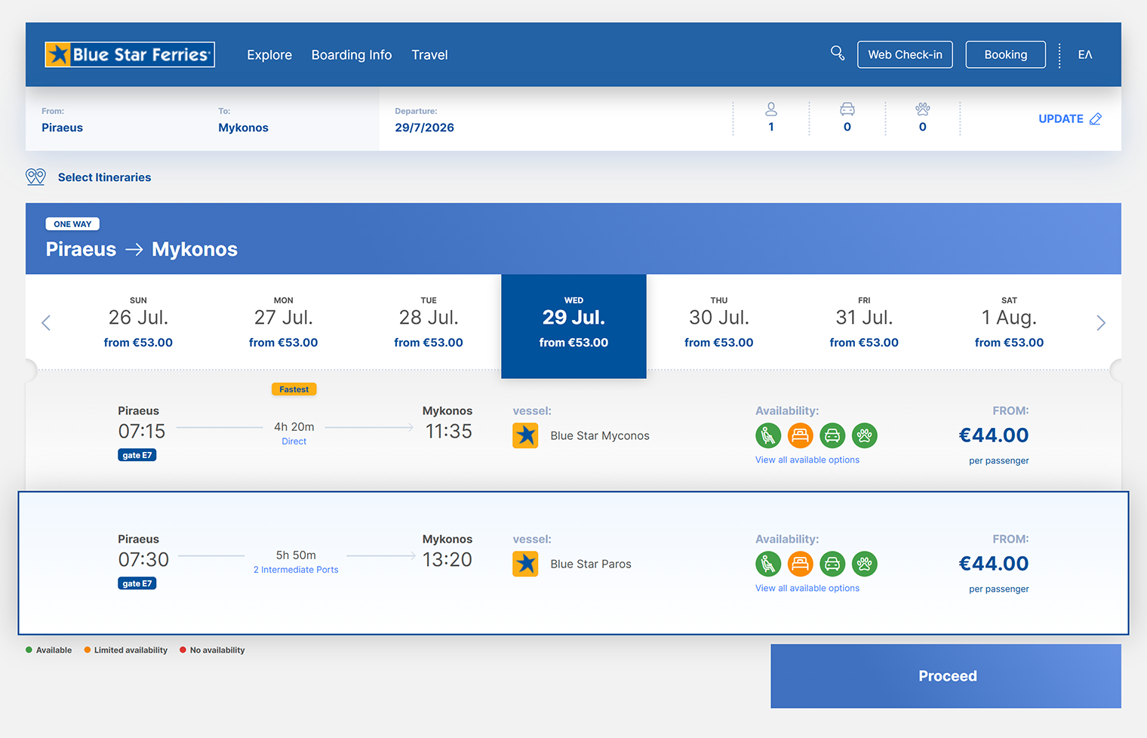Screen dimensions: 1147x738
Task: Click seat availability icon for Blue Star Myconos
Action: (768, 435)
